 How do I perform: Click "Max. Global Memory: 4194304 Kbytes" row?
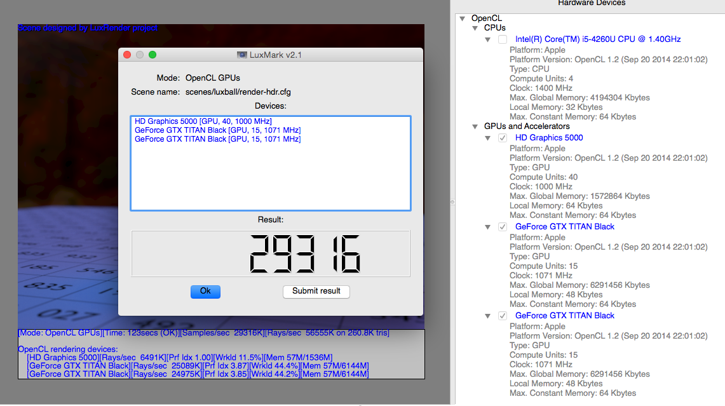[x=579, y=98]
